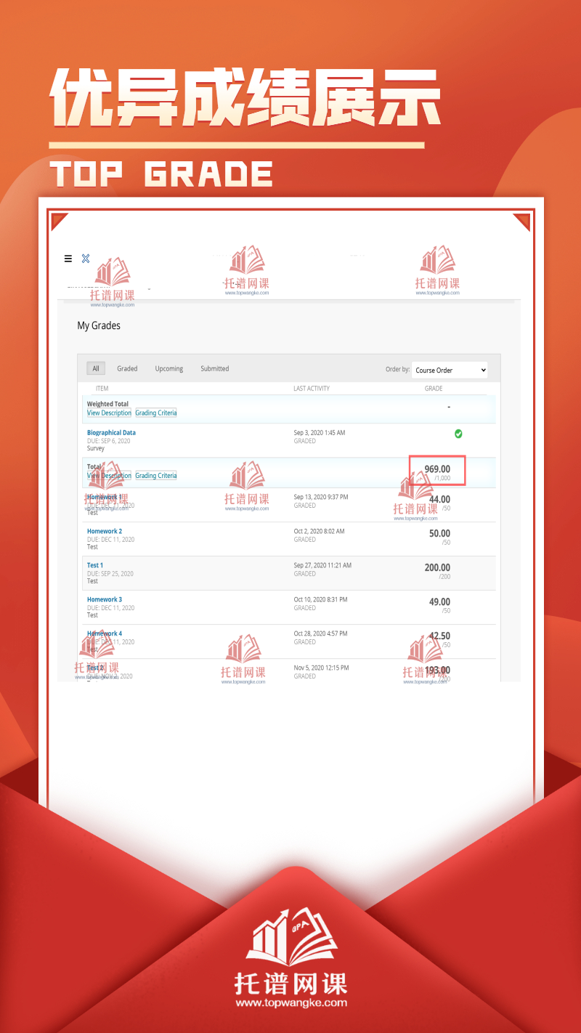
Task: Open View Description beside the 969.00 grade
Action: click(x=110, y=476)
